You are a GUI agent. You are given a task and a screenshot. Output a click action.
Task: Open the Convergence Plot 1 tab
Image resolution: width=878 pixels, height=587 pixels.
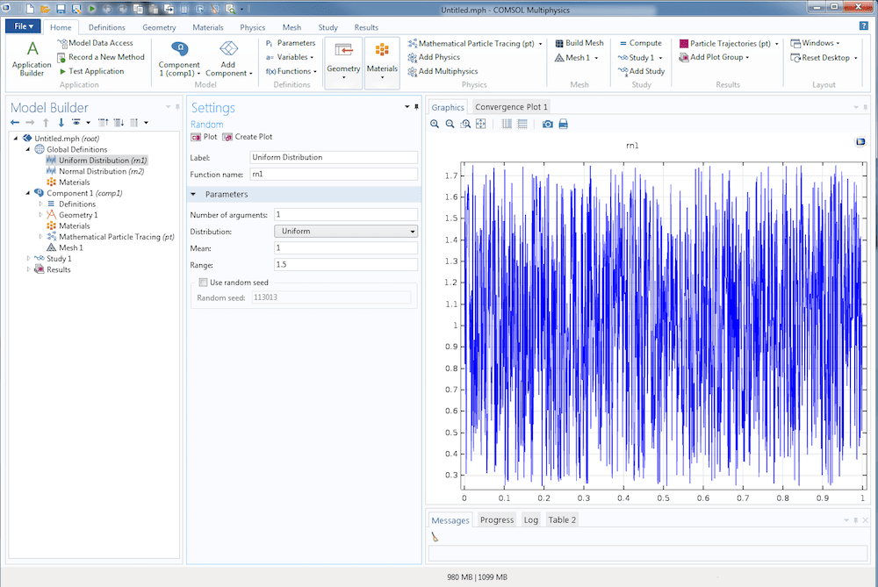click(511, 107)
